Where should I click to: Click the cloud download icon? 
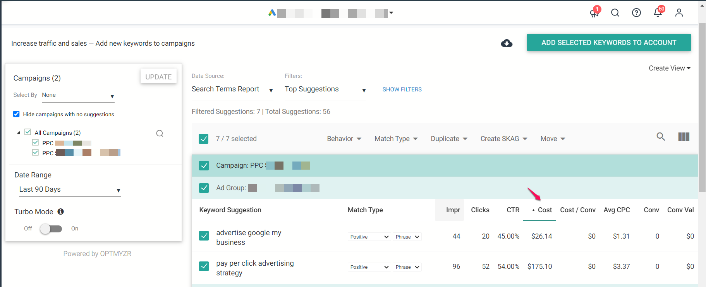pyautogui.click(x=507, y=43)
